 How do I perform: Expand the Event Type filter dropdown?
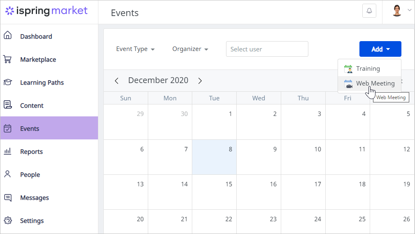click(135, 49)
